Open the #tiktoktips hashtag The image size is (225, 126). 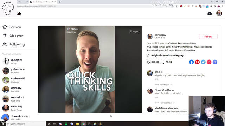(x=188, y=47)
